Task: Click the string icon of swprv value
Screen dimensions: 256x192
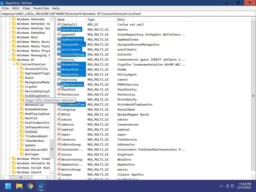Action: point(59,134)
